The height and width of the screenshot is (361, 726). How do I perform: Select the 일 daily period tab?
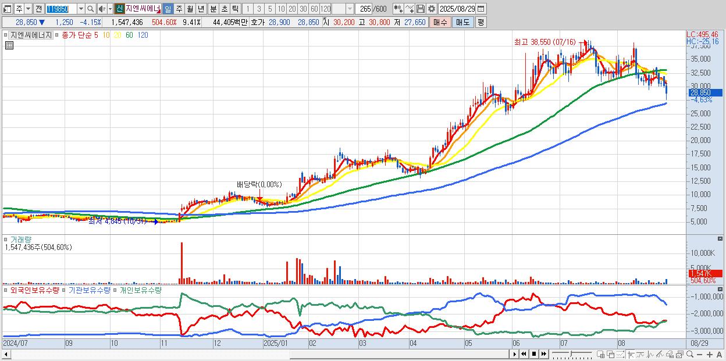point(168,9)
